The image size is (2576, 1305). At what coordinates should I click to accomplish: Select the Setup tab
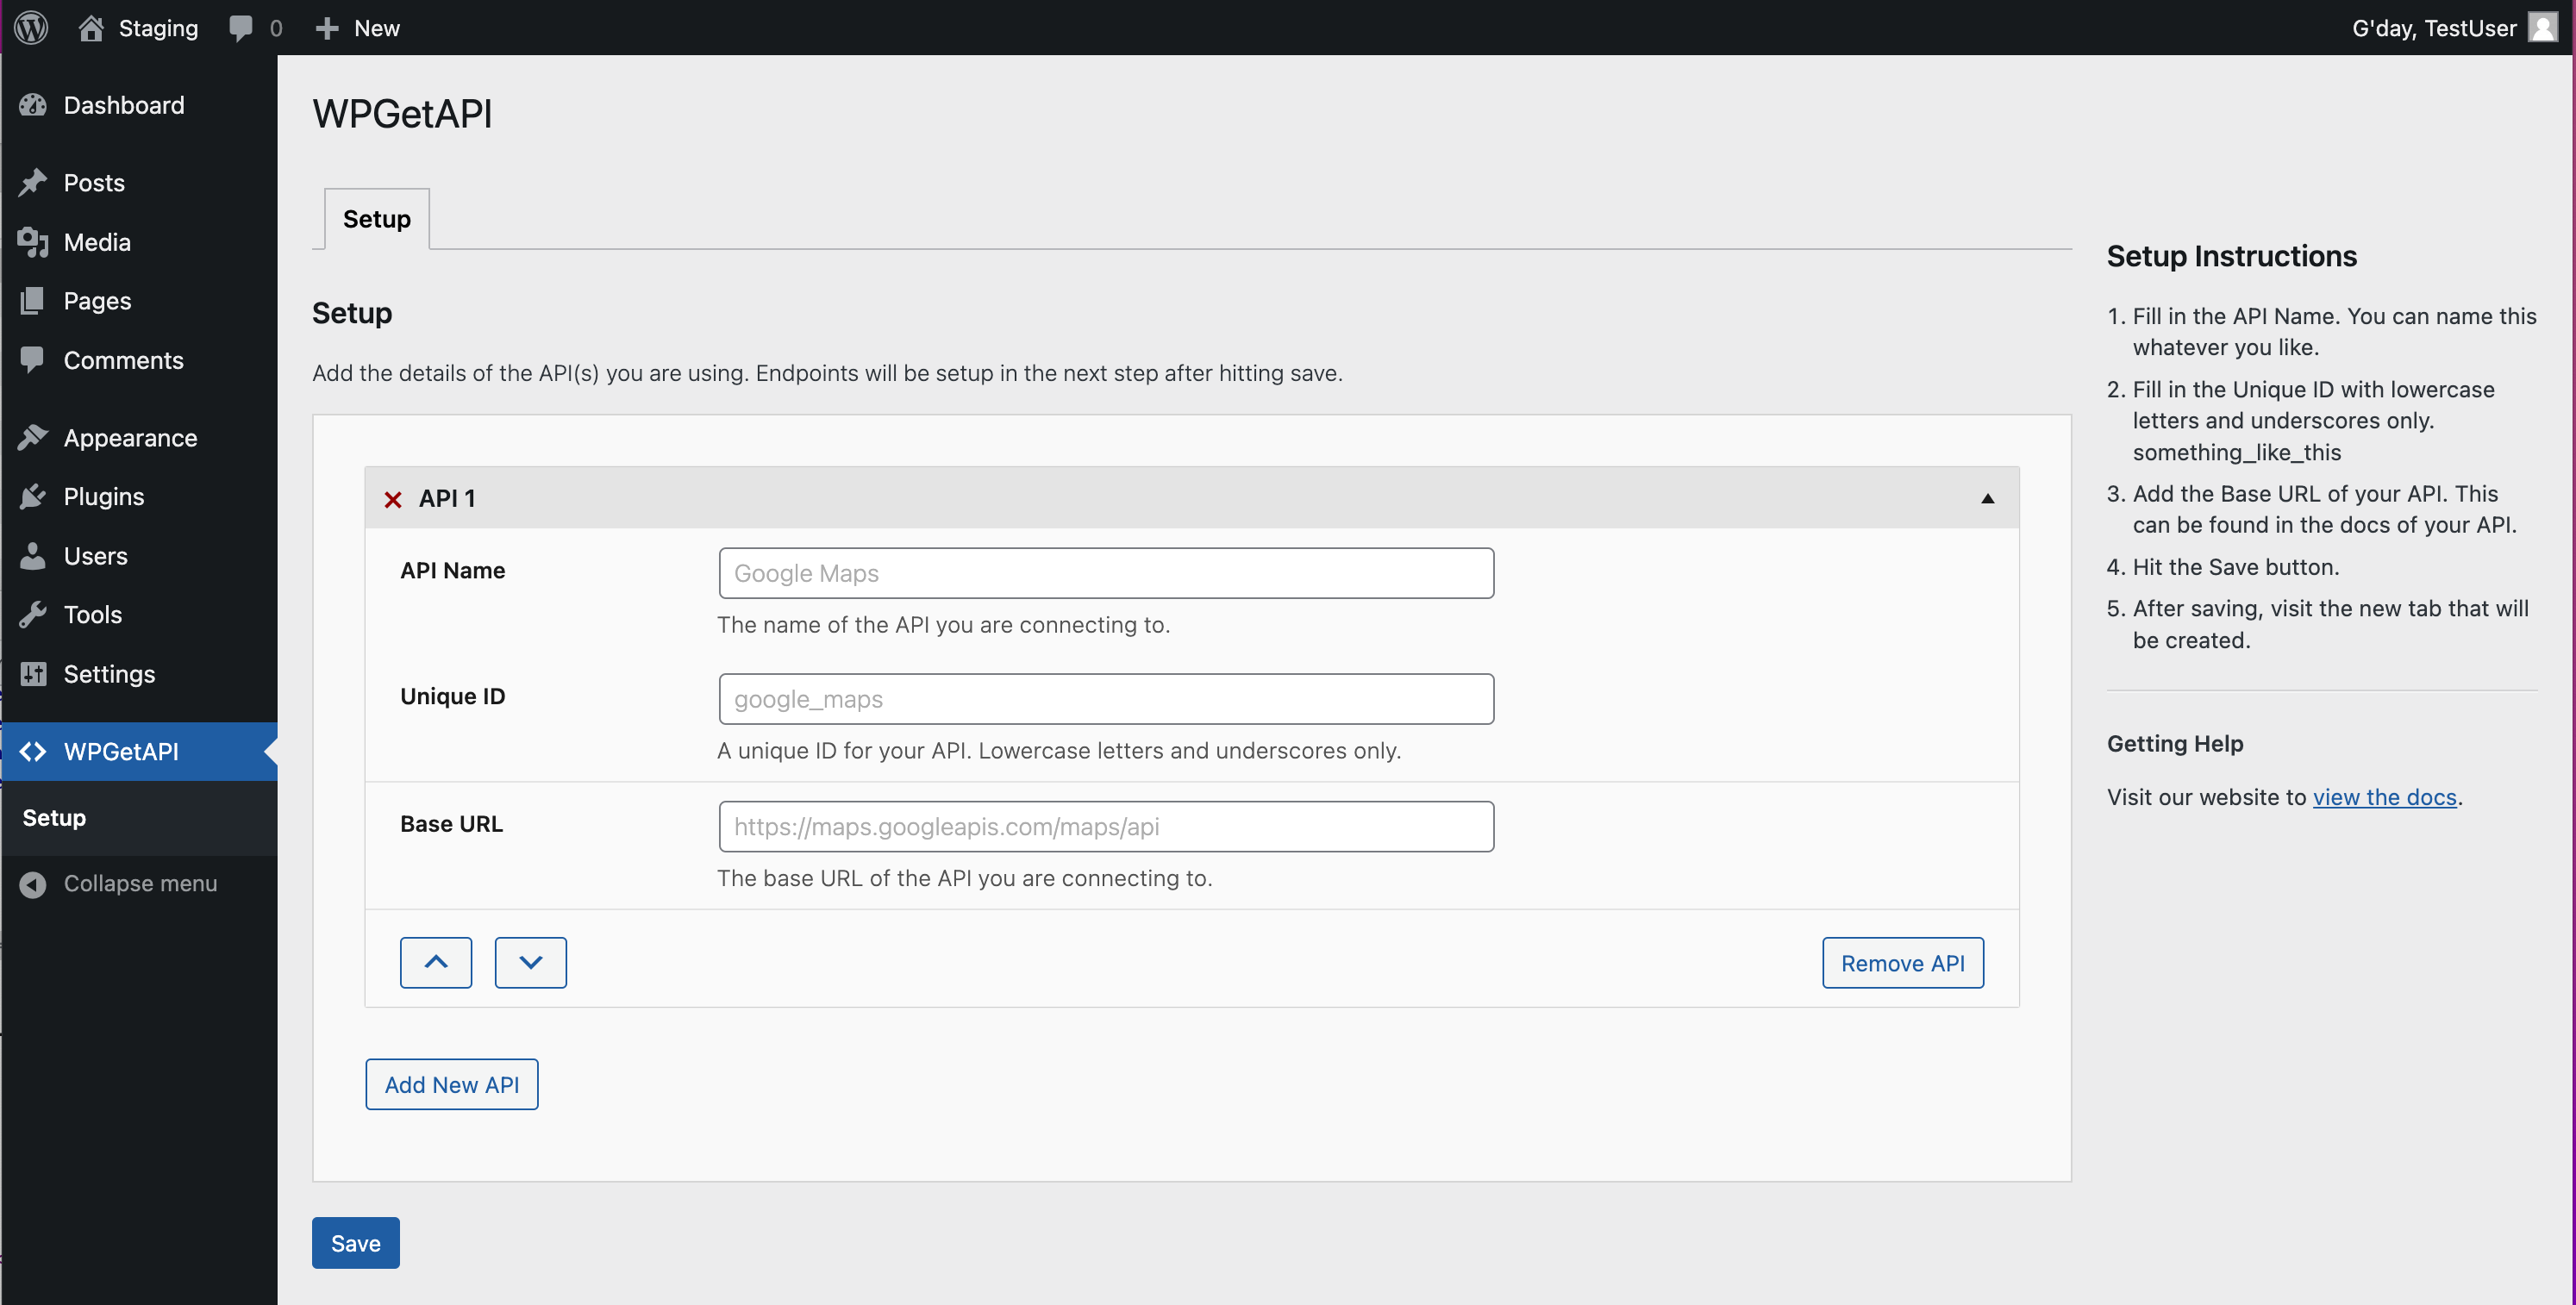(x=377, y=219)
